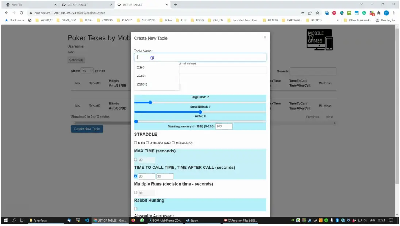This screenshot has width=400, height=226.
Task: Open the Chrome extensions puzzle icon
Action: click(379, 13)
